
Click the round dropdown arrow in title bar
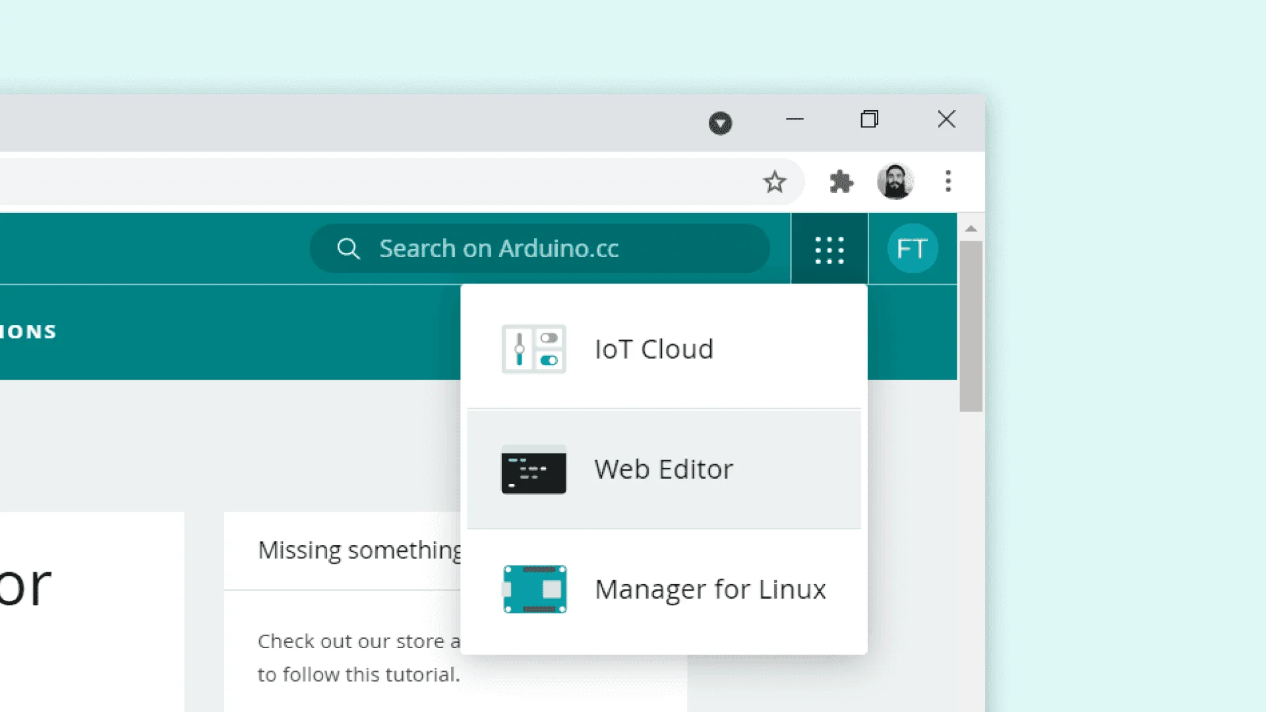click(x=720, y=123)
